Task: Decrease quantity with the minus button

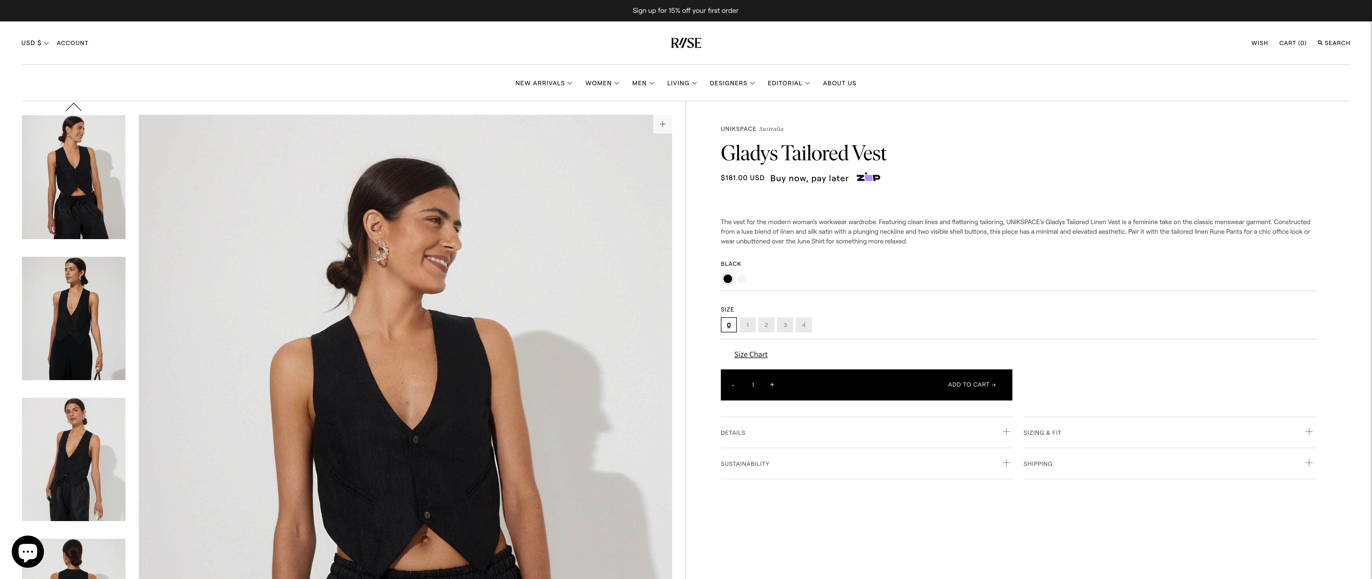Action: 733,385
